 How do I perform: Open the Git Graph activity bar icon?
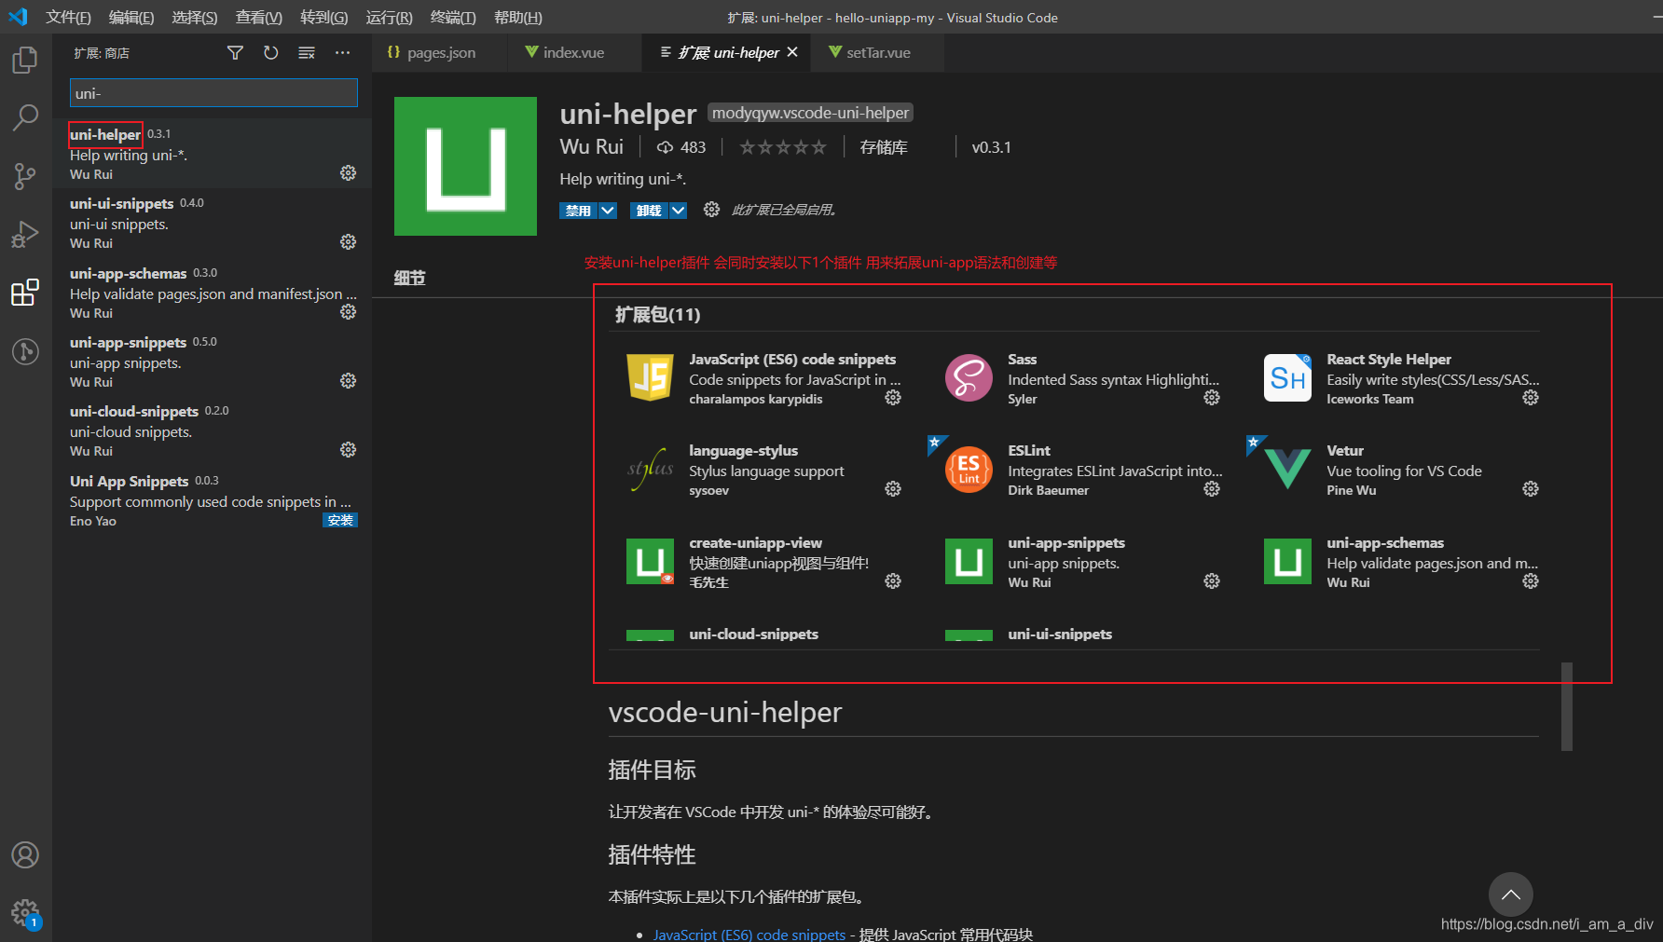point(25,351)
